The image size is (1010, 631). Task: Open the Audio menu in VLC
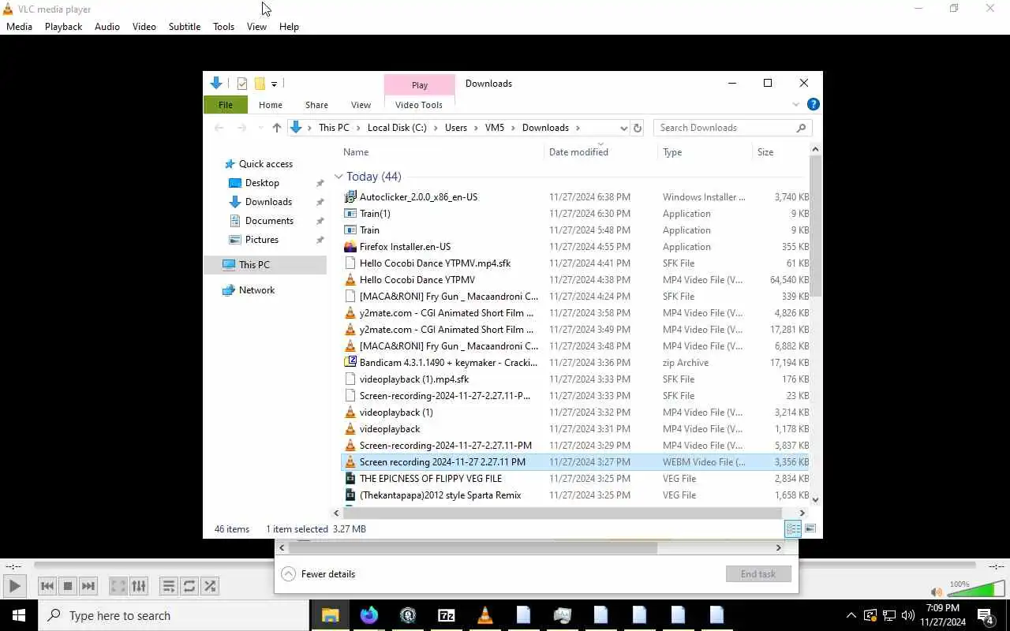pos(107,26)
